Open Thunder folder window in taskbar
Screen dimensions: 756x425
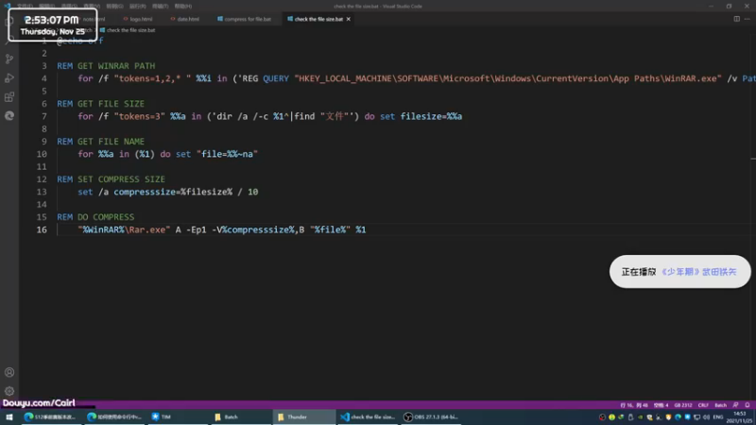(x=304, y=416)
